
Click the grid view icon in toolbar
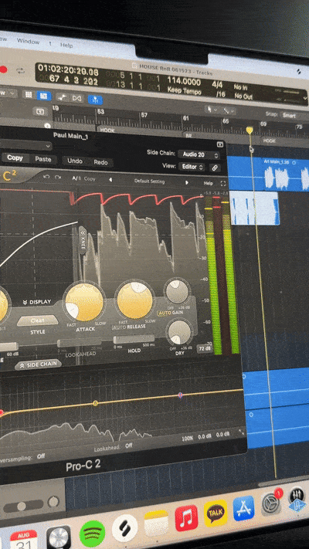(x=29, y=94)
